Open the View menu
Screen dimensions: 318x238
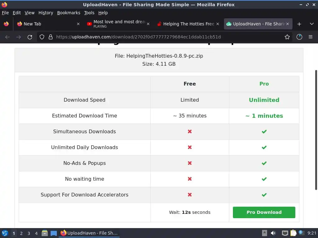point(30,13)
